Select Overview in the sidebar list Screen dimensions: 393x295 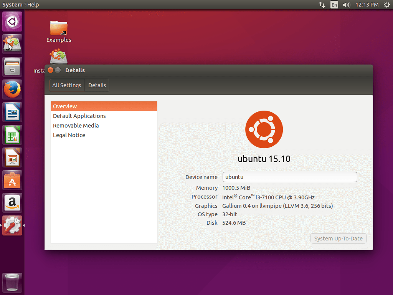pos(104,106)
